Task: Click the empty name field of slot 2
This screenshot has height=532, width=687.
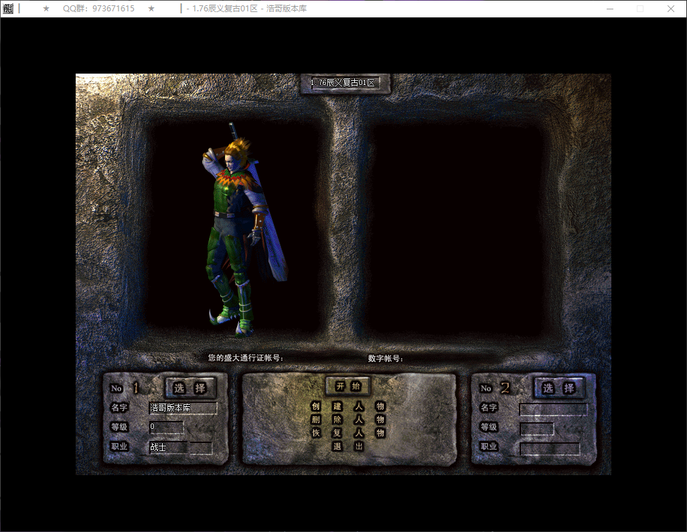Action: (x=553, y=408)
